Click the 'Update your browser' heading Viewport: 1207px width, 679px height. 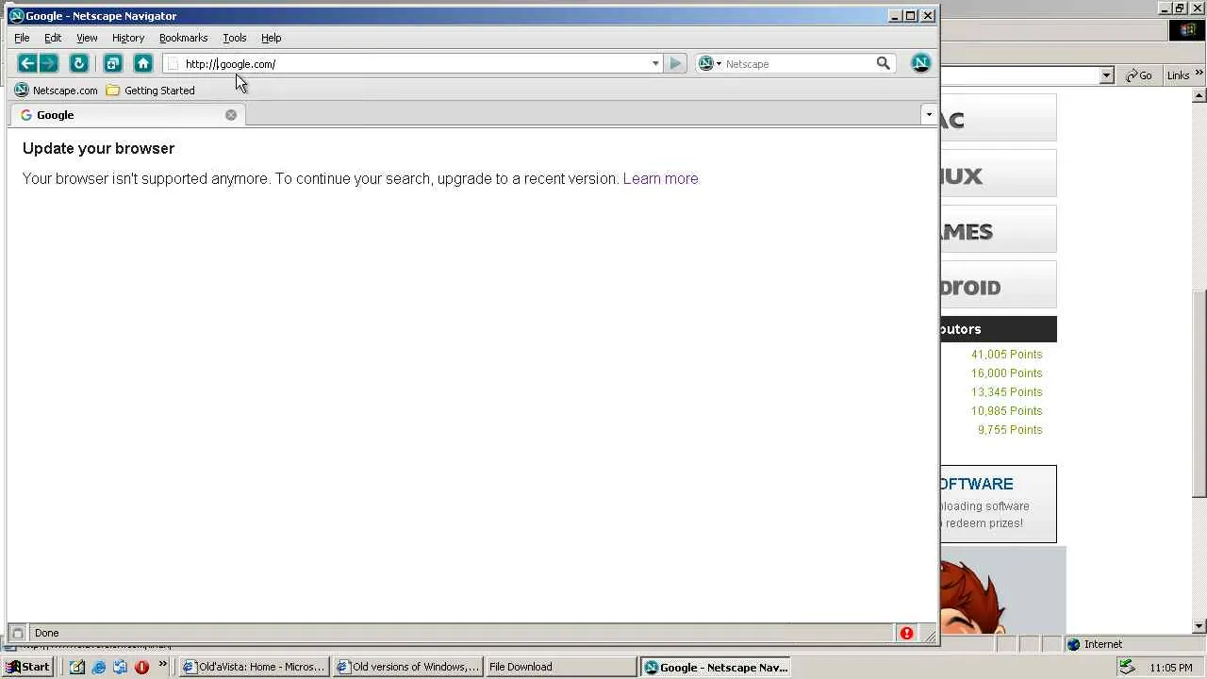98,148
